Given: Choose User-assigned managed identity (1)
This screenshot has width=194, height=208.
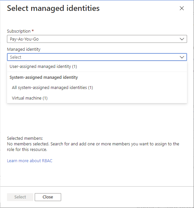Looking at the screenshot, I should click(x=97, y=67).
